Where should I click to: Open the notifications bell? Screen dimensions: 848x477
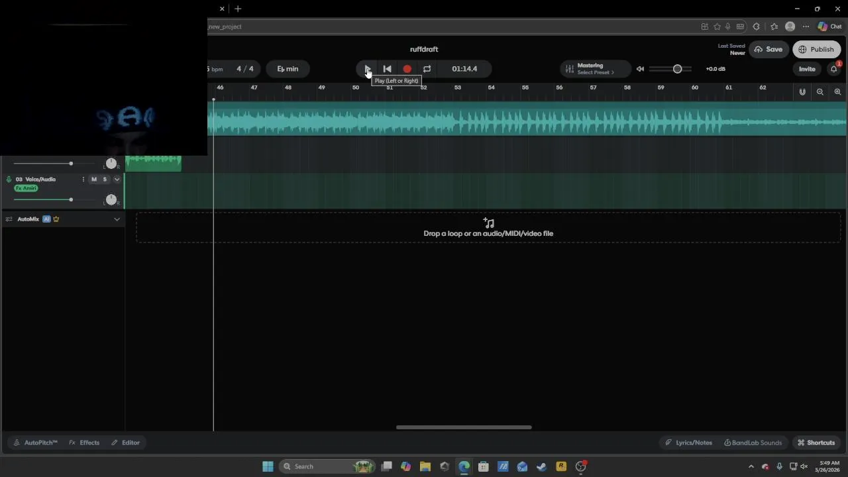tap(834, 69)
